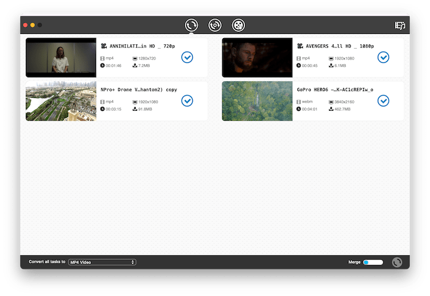Click the start conversion button

tap(397, 262)
